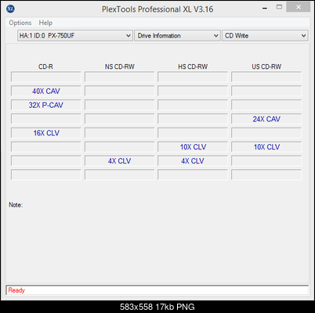
Task: Click the CD-R column header
Action: (x=45, y=67)
